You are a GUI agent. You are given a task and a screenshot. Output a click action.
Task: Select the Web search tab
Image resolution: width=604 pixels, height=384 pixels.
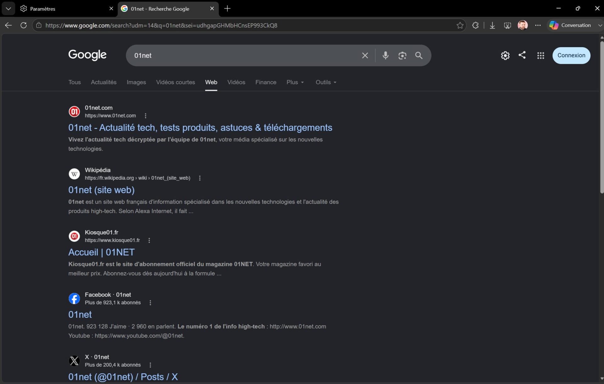tap(211, 82)
